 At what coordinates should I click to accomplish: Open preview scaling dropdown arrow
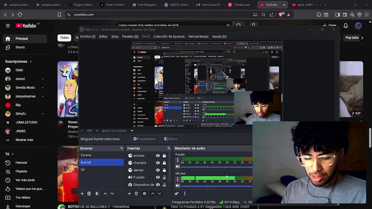(x=132, y=131)
